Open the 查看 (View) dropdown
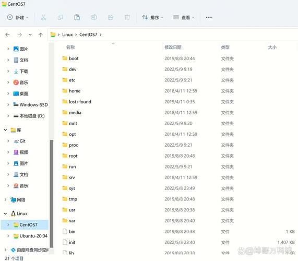This screenshot has width=298, height=261. pos(184,17)
